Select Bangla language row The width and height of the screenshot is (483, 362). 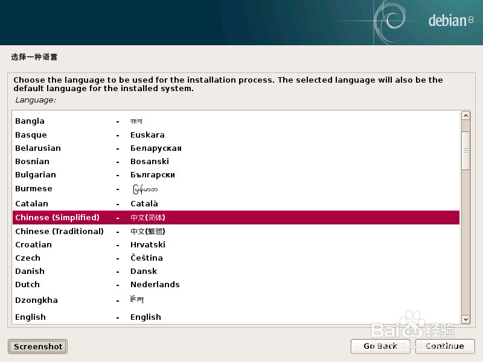point(236,121)
